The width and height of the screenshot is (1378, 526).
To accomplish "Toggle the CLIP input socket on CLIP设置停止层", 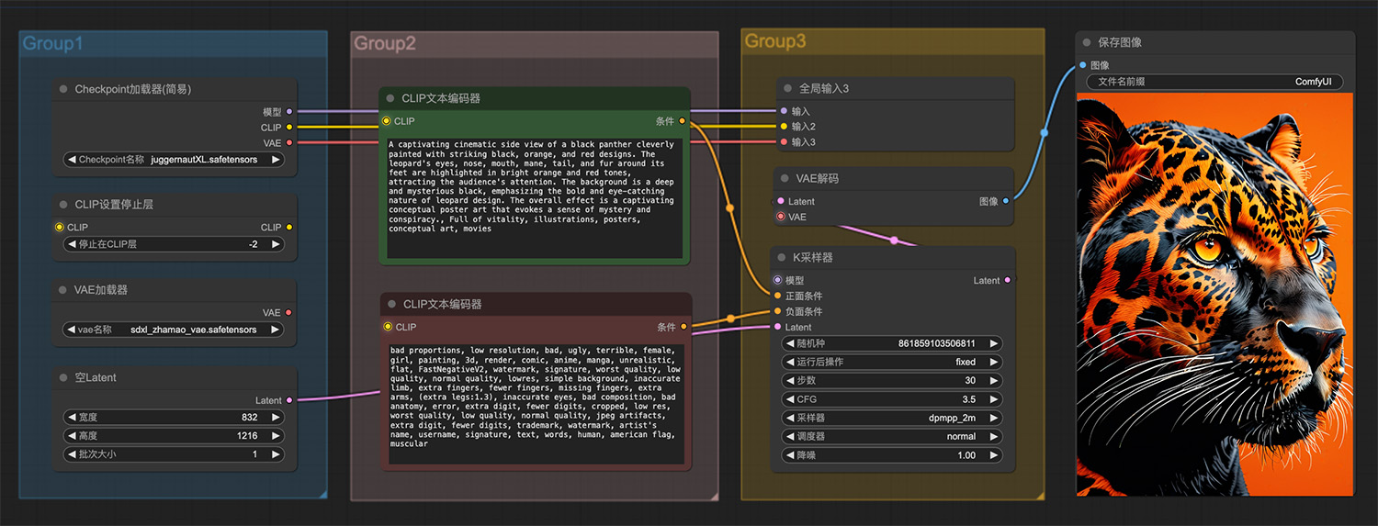I will pyautogui.click(x=59, y=227).
